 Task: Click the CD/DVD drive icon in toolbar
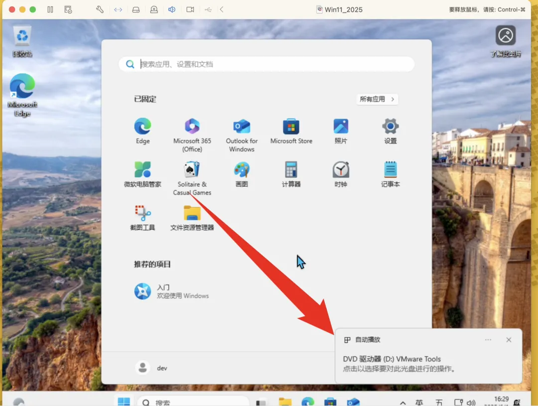pyautogui.click(x=154, y=9)
